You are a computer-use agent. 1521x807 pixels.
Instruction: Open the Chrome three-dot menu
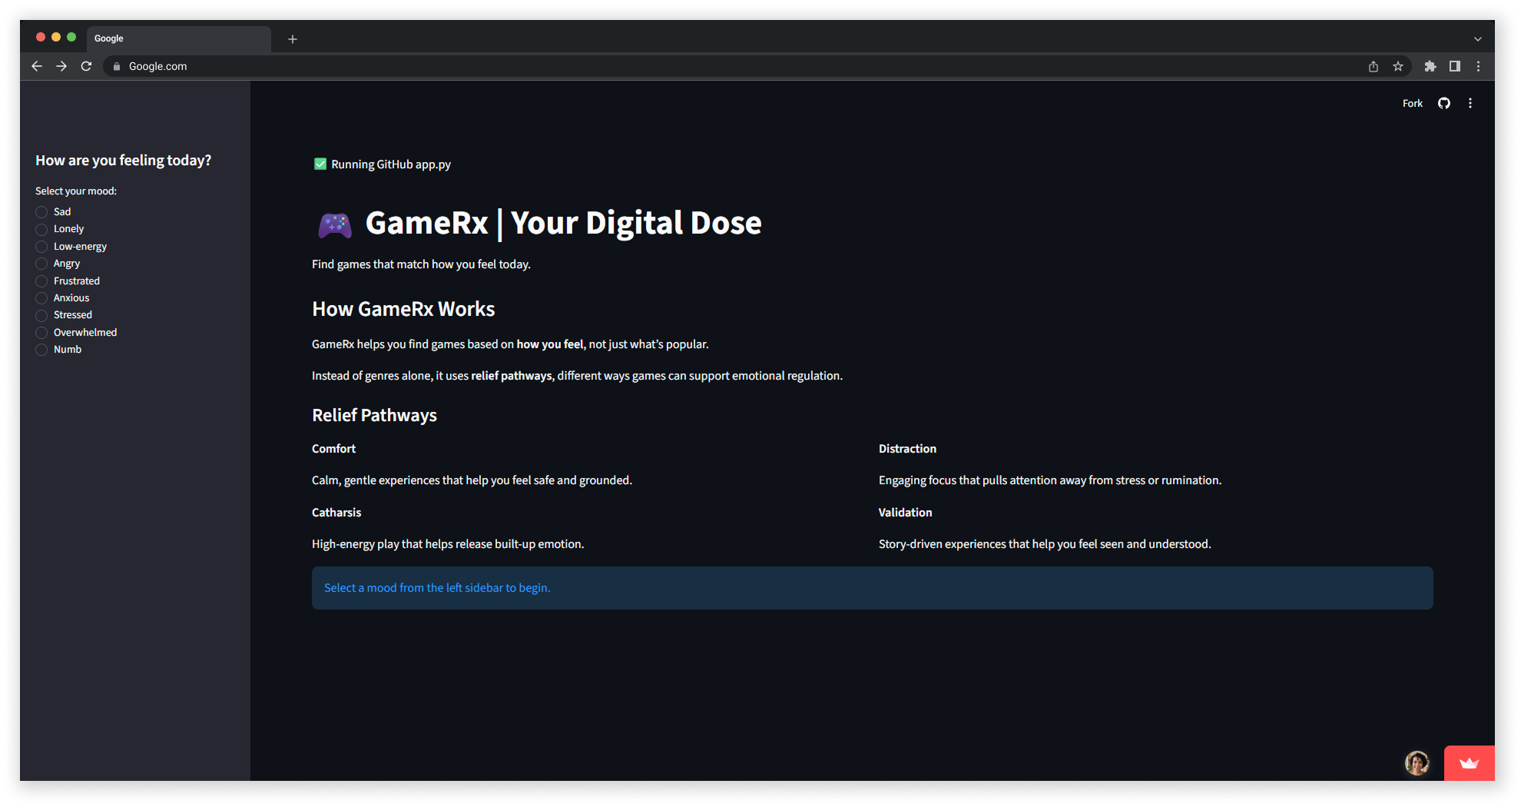(x=1478, y=66)
